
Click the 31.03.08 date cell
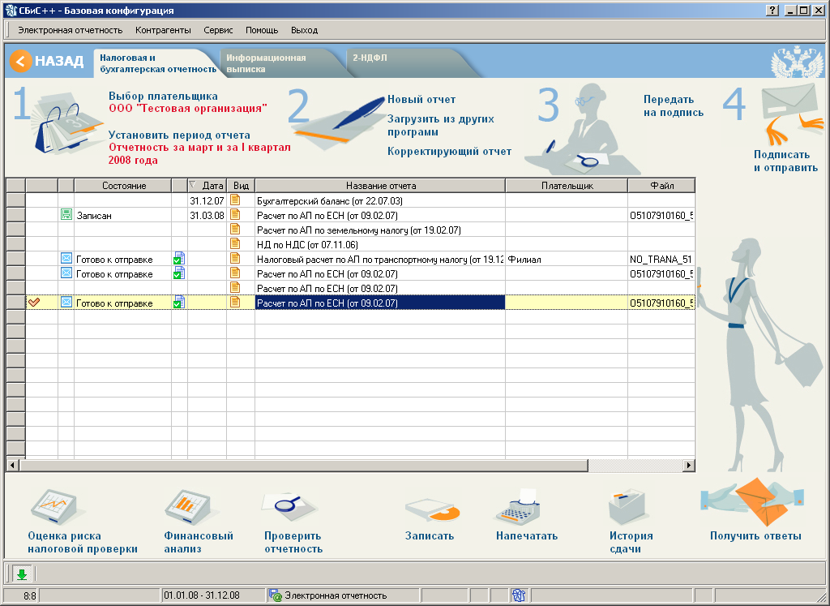(x=207, y=216)
